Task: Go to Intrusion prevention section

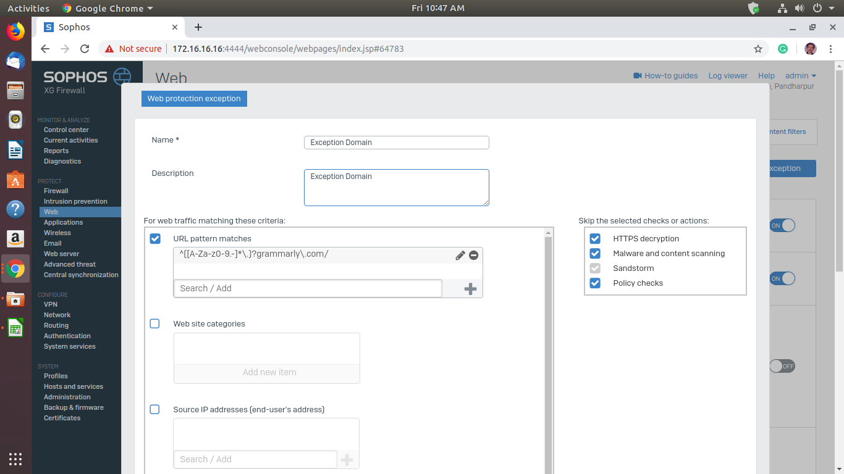Action: point(75,202)
